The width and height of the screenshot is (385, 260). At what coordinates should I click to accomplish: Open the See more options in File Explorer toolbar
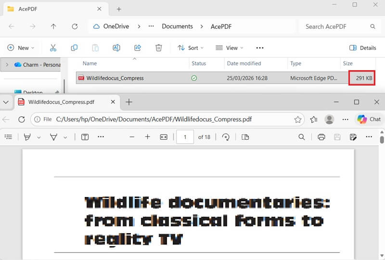tap(260, 48)
